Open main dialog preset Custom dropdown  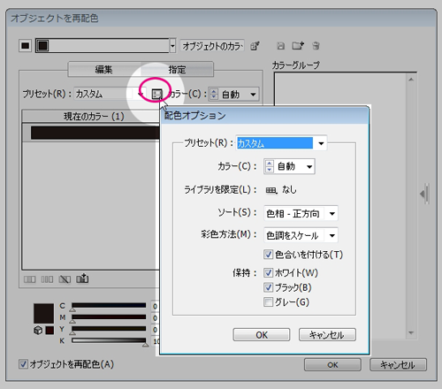[141, 95]
